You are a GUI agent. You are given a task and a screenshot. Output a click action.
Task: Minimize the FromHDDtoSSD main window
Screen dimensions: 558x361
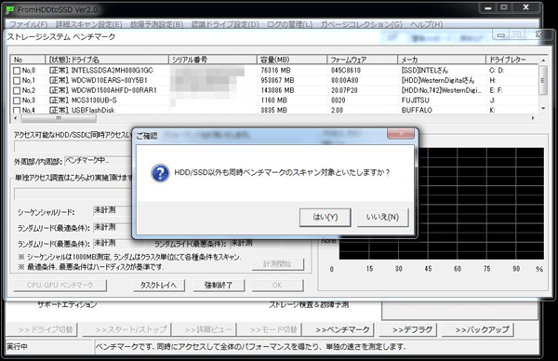(488, 7)
